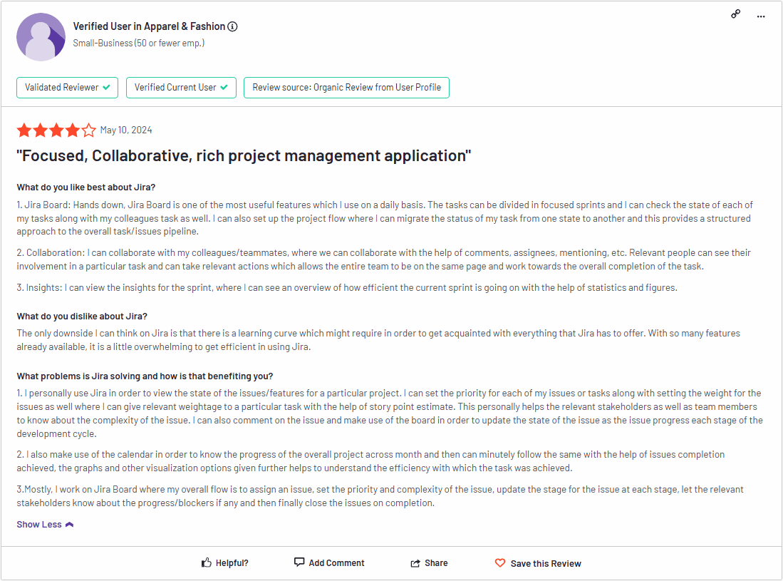Click "What problems is Jira solving" heading

pyautogui.click(x=145, y=376)
